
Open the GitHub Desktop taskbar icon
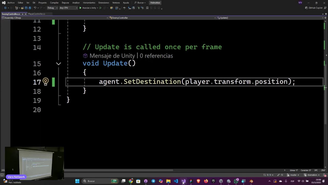click(146, 181)
